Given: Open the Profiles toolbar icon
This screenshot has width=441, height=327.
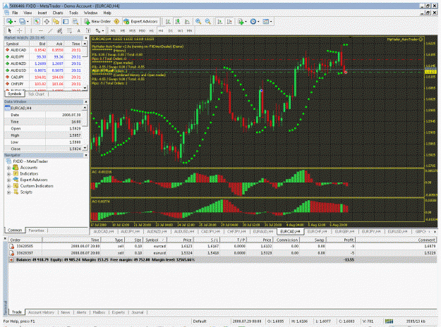Looking at the screenshot, I should pos(23,21).
